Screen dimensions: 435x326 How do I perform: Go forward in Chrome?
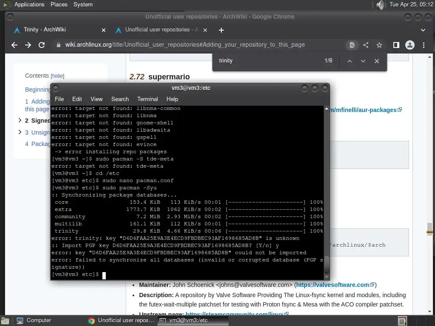click(x=28, y=45)
